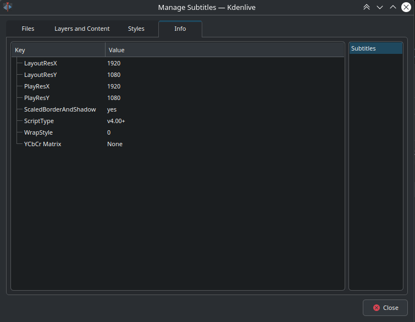Switch to the Styles tab
The image size is (415, 322).
tap(136, 29)
